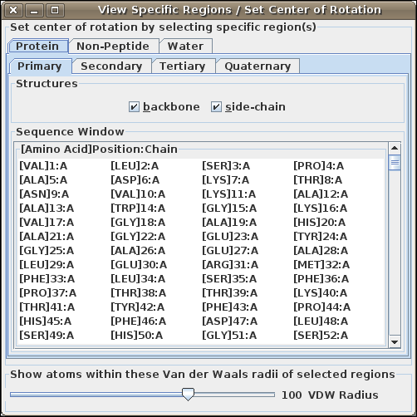
Task: Select the Primary structure tab
Action: click(40, 66)
